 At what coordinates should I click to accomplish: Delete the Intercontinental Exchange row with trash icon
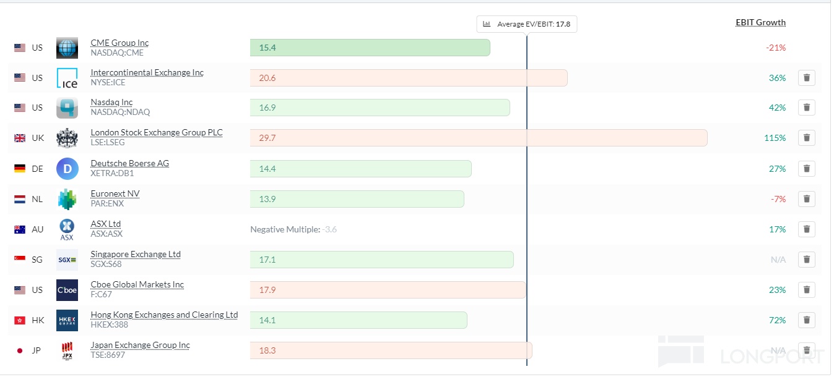coord(806,78)
